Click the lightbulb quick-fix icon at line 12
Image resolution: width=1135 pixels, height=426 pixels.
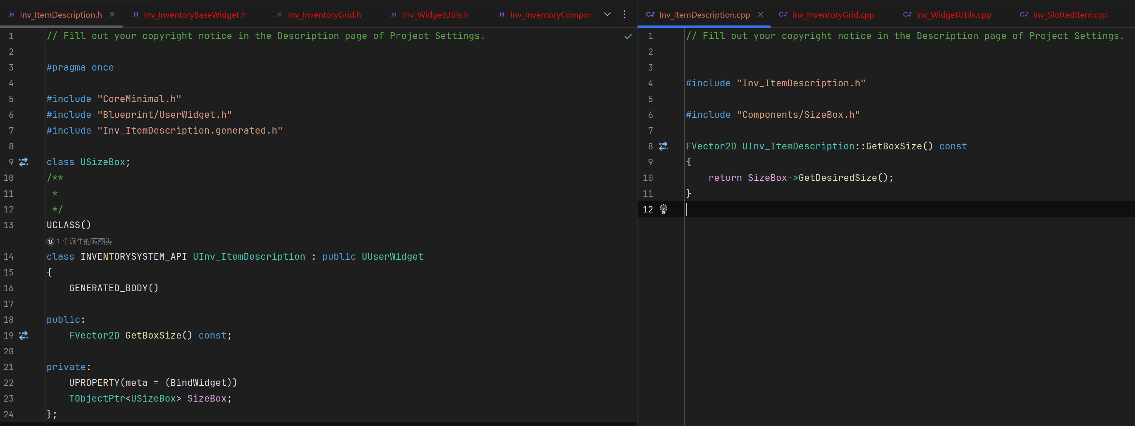point(663,209)
